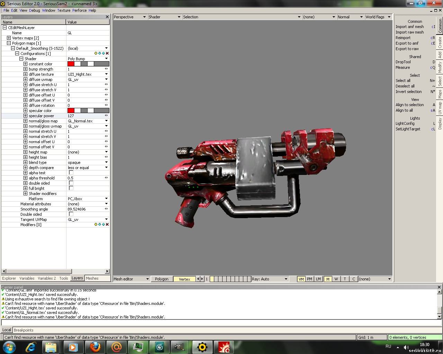
Task: Toggle the W button in bottom toolbar
Action: click(336, 279)
